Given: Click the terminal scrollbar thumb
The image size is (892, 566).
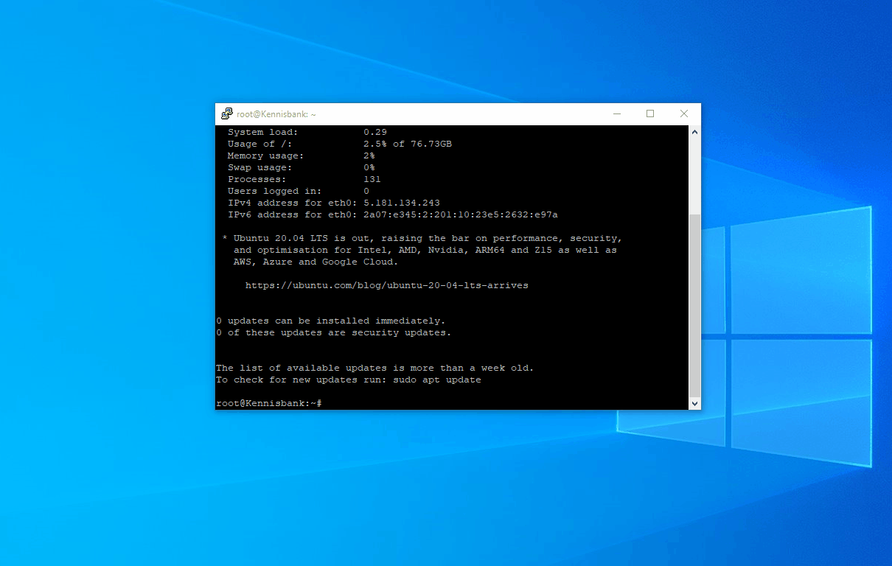Looking at the screenshot, I should coord(694,306).
